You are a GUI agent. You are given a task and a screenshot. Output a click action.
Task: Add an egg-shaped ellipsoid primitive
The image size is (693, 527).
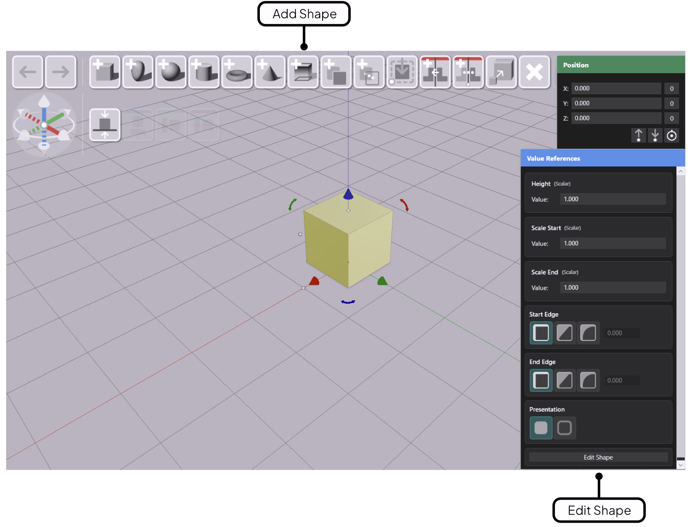(138, 72)
